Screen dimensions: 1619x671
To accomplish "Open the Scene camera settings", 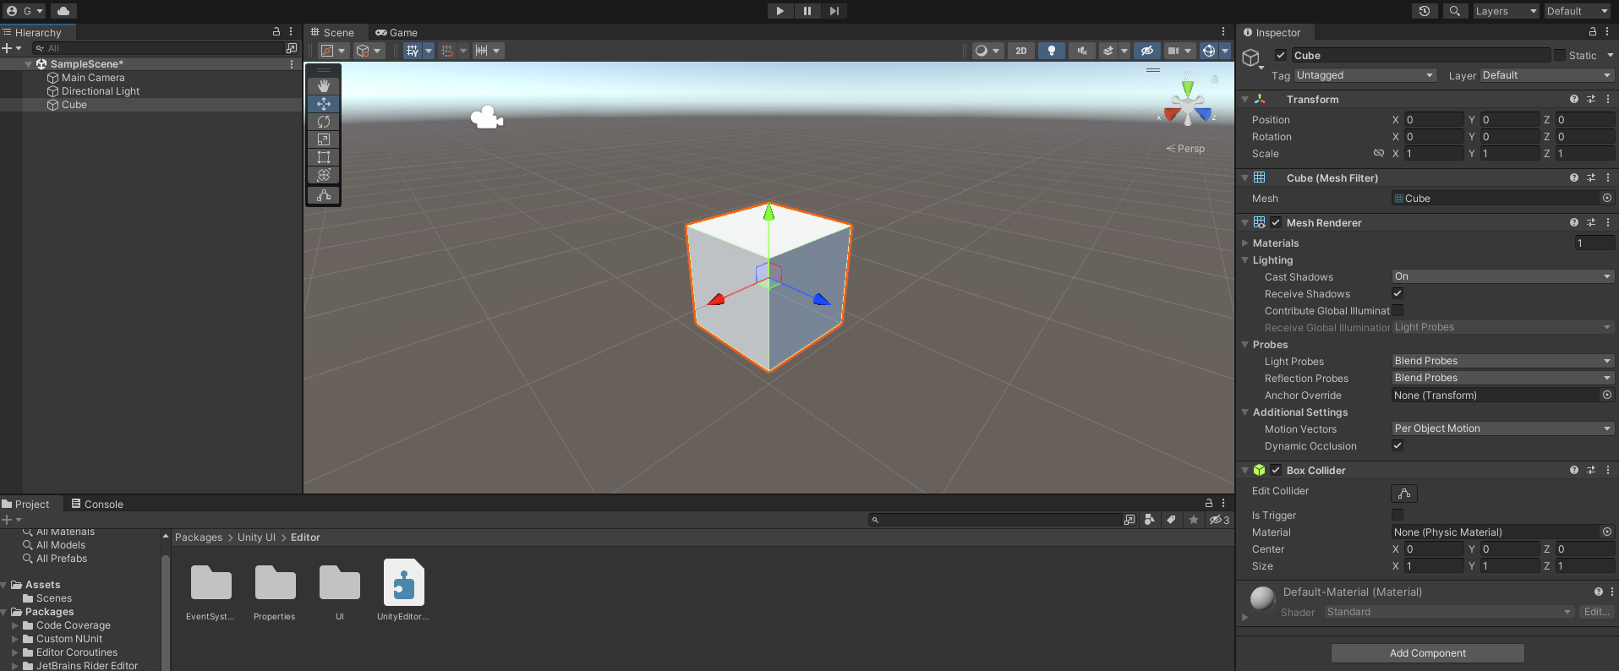I will [1179, 51].
